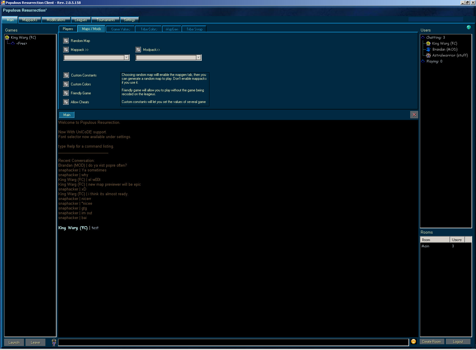
Task: Tick the Allow Cheats checkbox
Action: point(66,102)
